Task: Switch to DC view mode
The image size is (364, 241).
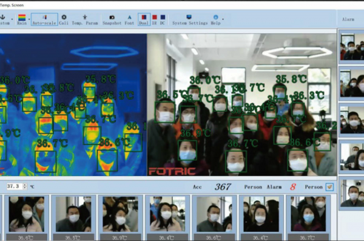Action: [x=163, y=19]
